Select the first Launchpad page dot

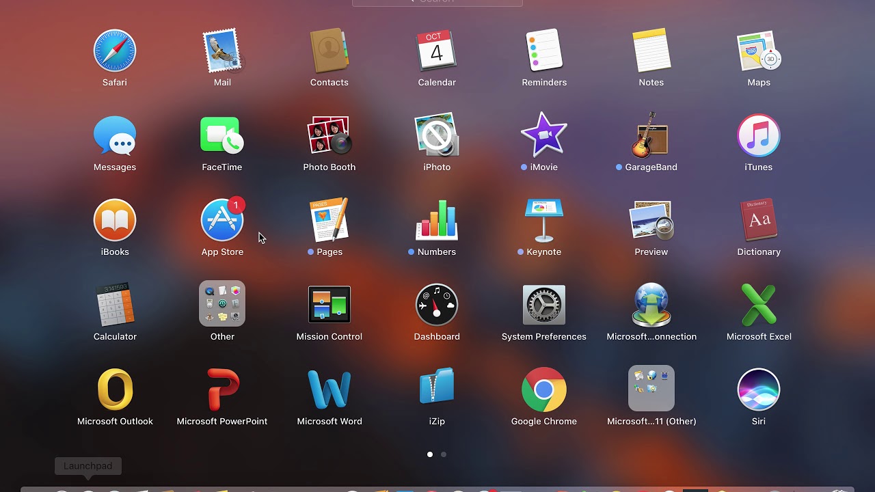pos(430,454)
